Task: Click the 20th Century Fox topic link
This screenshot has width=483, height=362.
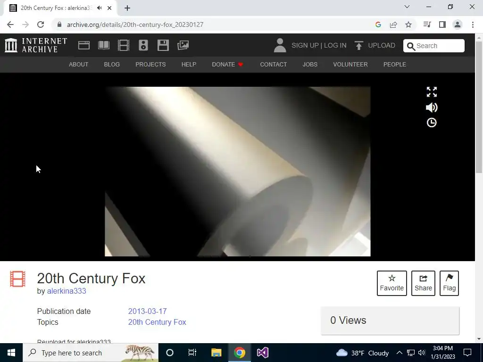Action: [157, 322]
